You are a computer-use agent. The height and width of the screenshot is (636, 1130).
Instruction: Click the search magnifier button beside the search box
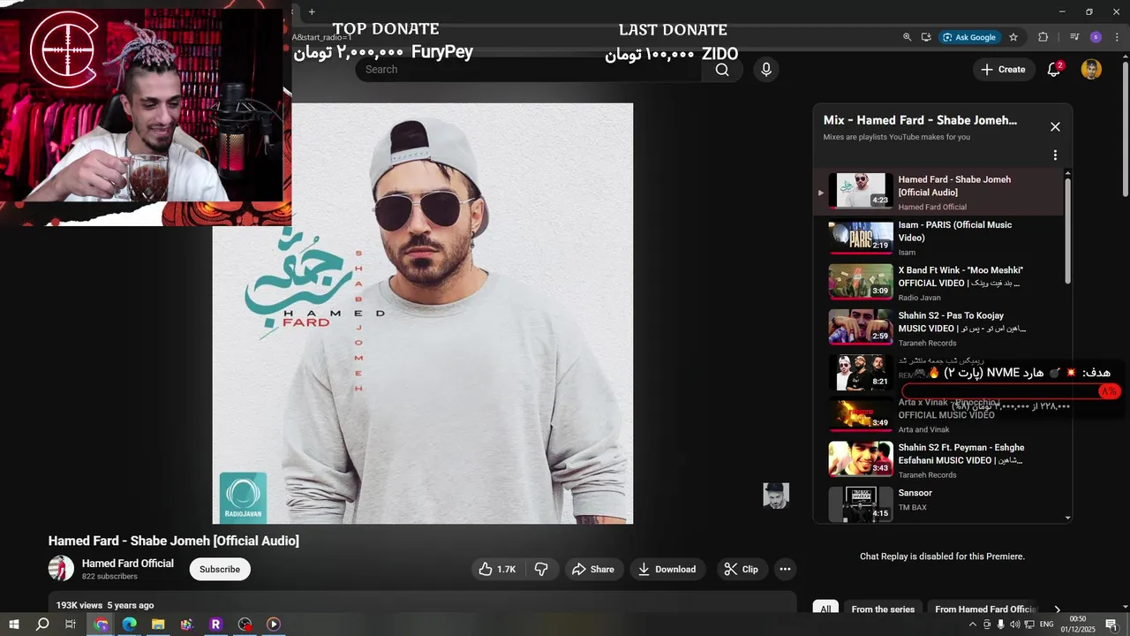tap(722, 70)
